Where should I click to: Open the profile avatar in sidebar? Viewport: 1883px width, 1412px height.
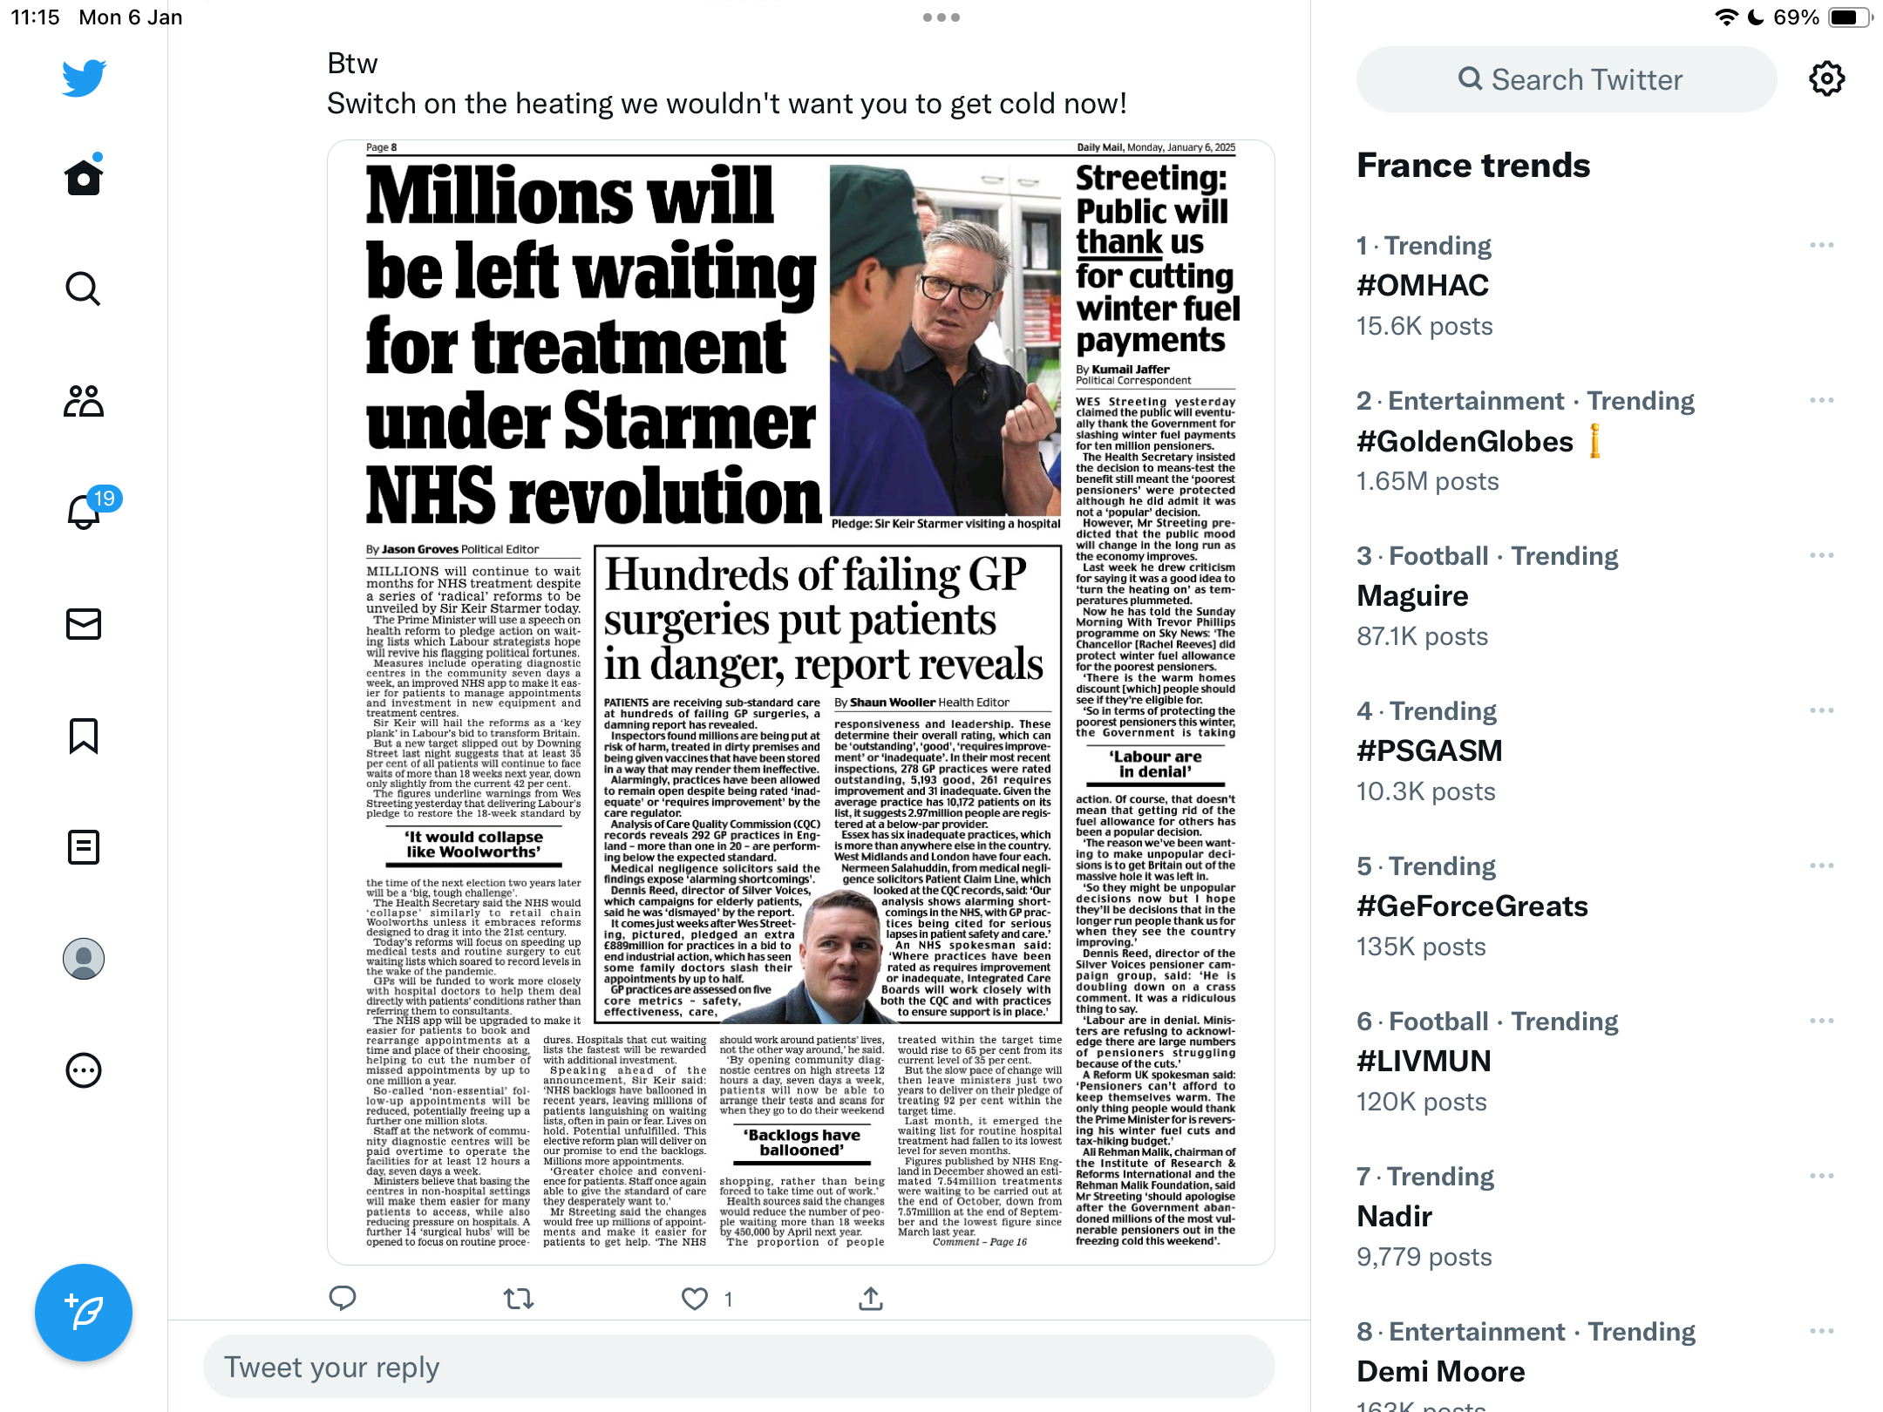(x=84, y=959)
